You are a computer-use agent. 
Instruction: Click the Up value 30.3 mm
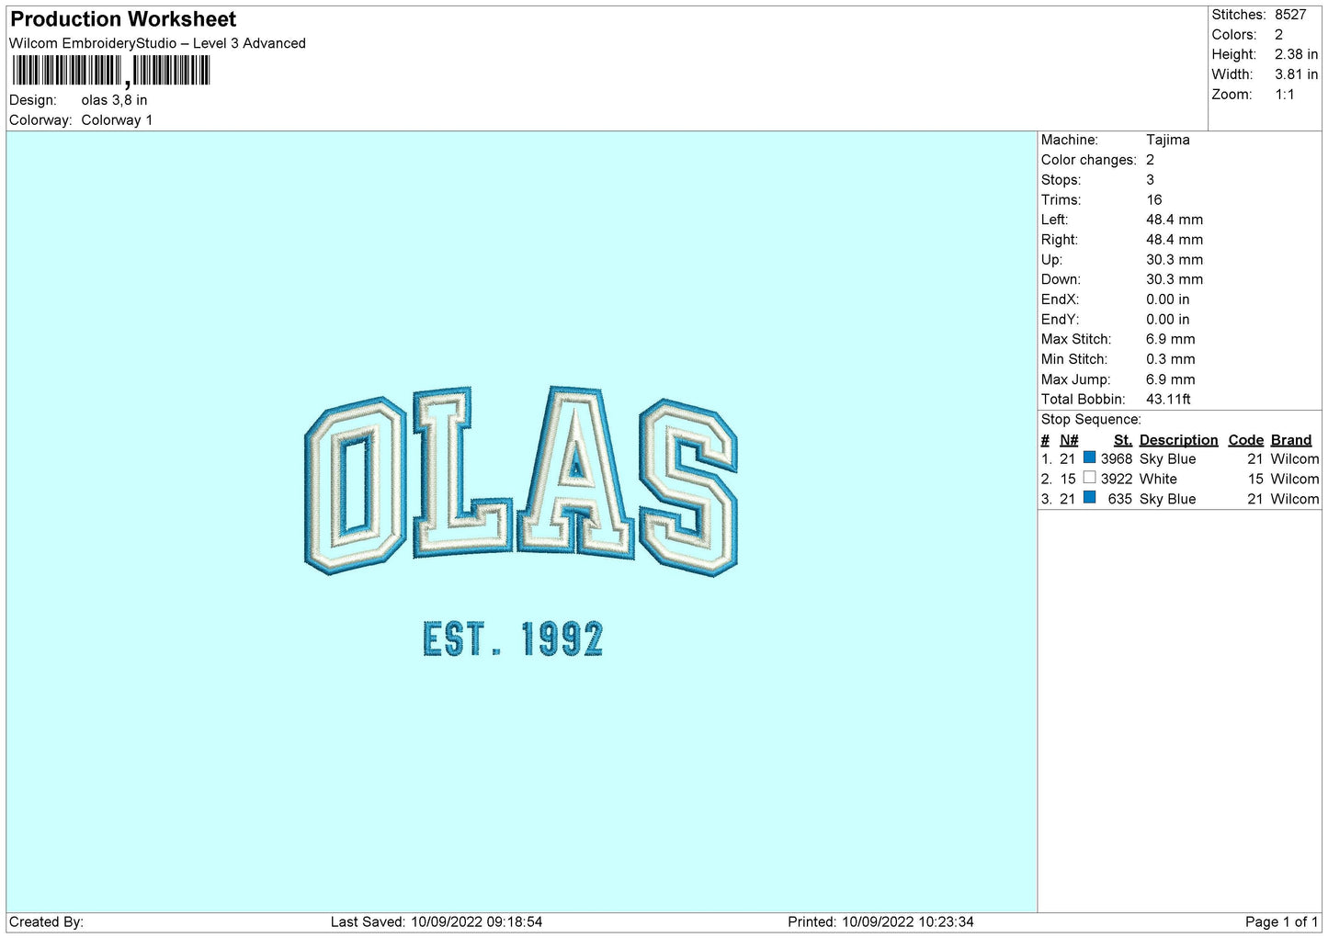1174,260
